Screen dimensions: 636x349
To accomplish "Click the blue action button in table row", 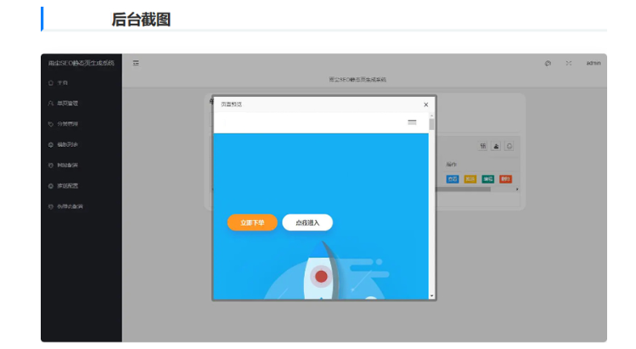I will pos(453,179).
